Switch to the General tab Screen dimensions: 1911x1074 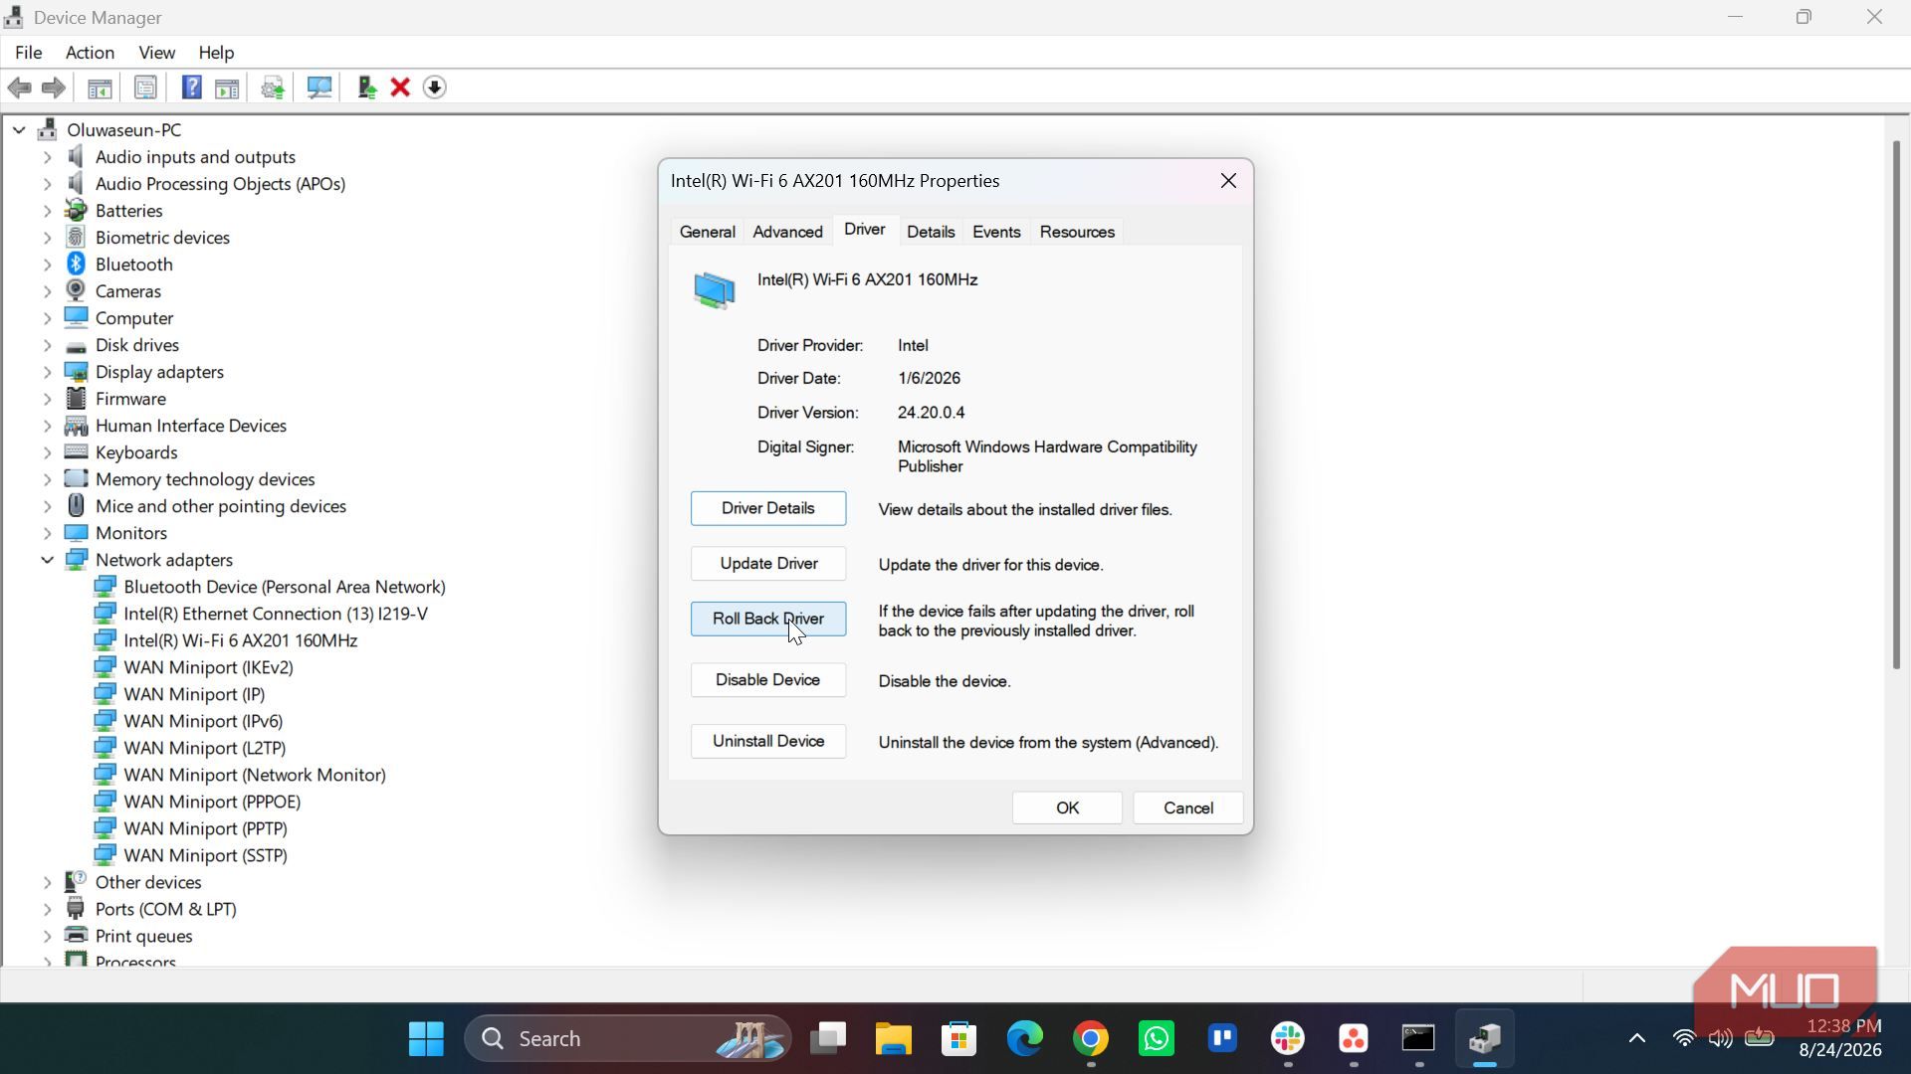coord(708,232)
